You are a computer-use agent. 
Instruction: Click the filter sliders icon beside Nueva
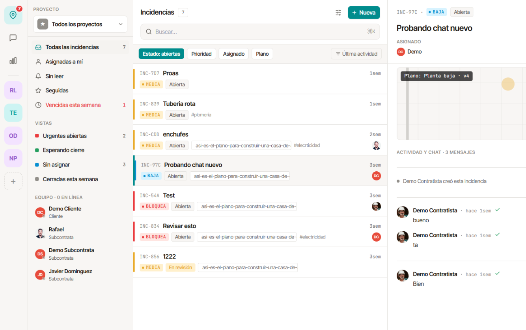[338, 13]
